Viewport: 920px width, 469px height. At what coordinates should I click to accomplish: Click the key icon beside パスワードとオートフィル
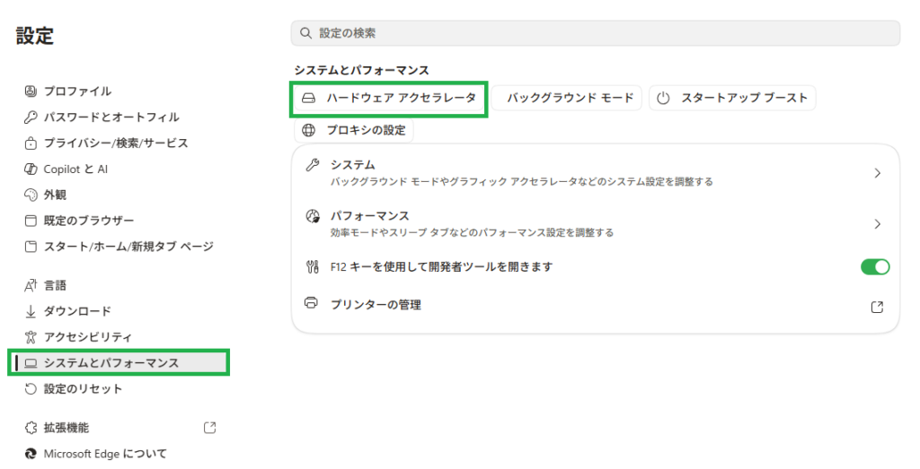[x=31, y=117]
